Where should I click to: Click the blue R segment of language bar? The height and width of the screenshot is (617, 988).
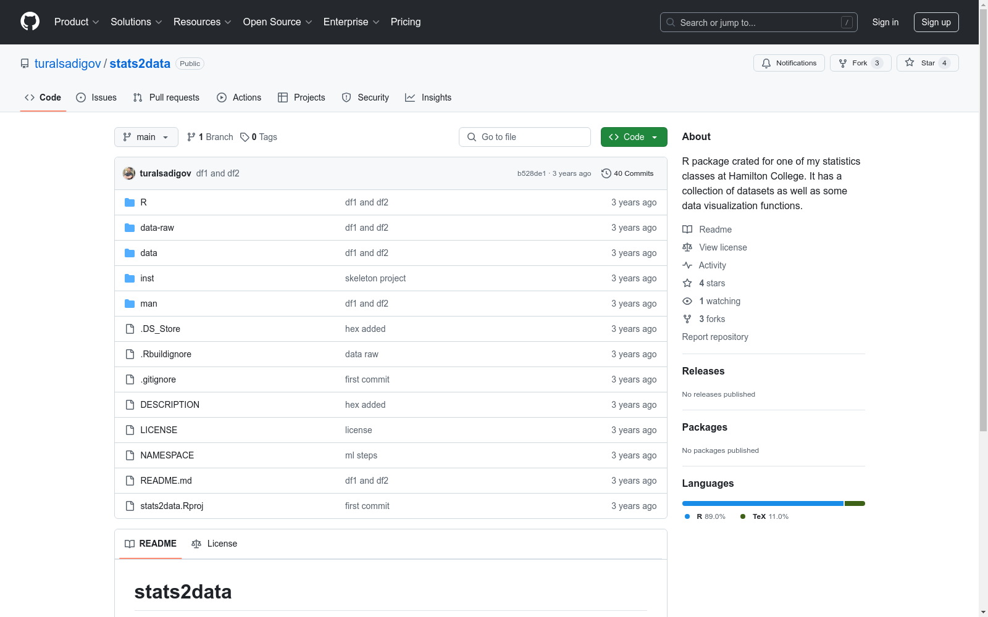[x=763, y=503]
